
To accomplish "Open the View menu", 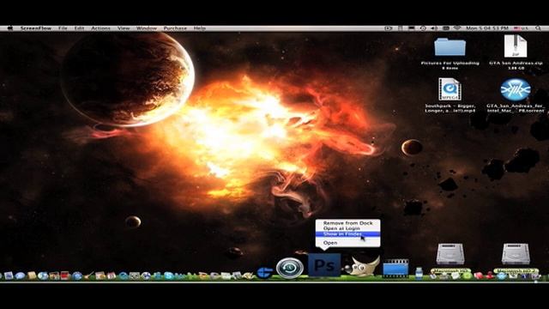I will point(124,28).
